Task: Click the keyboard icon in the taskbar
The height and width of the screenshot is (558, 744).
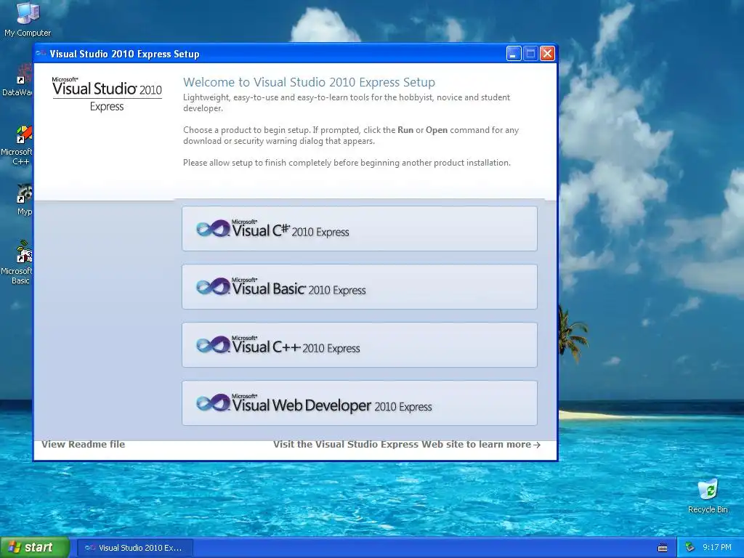Action: (663, 548)
